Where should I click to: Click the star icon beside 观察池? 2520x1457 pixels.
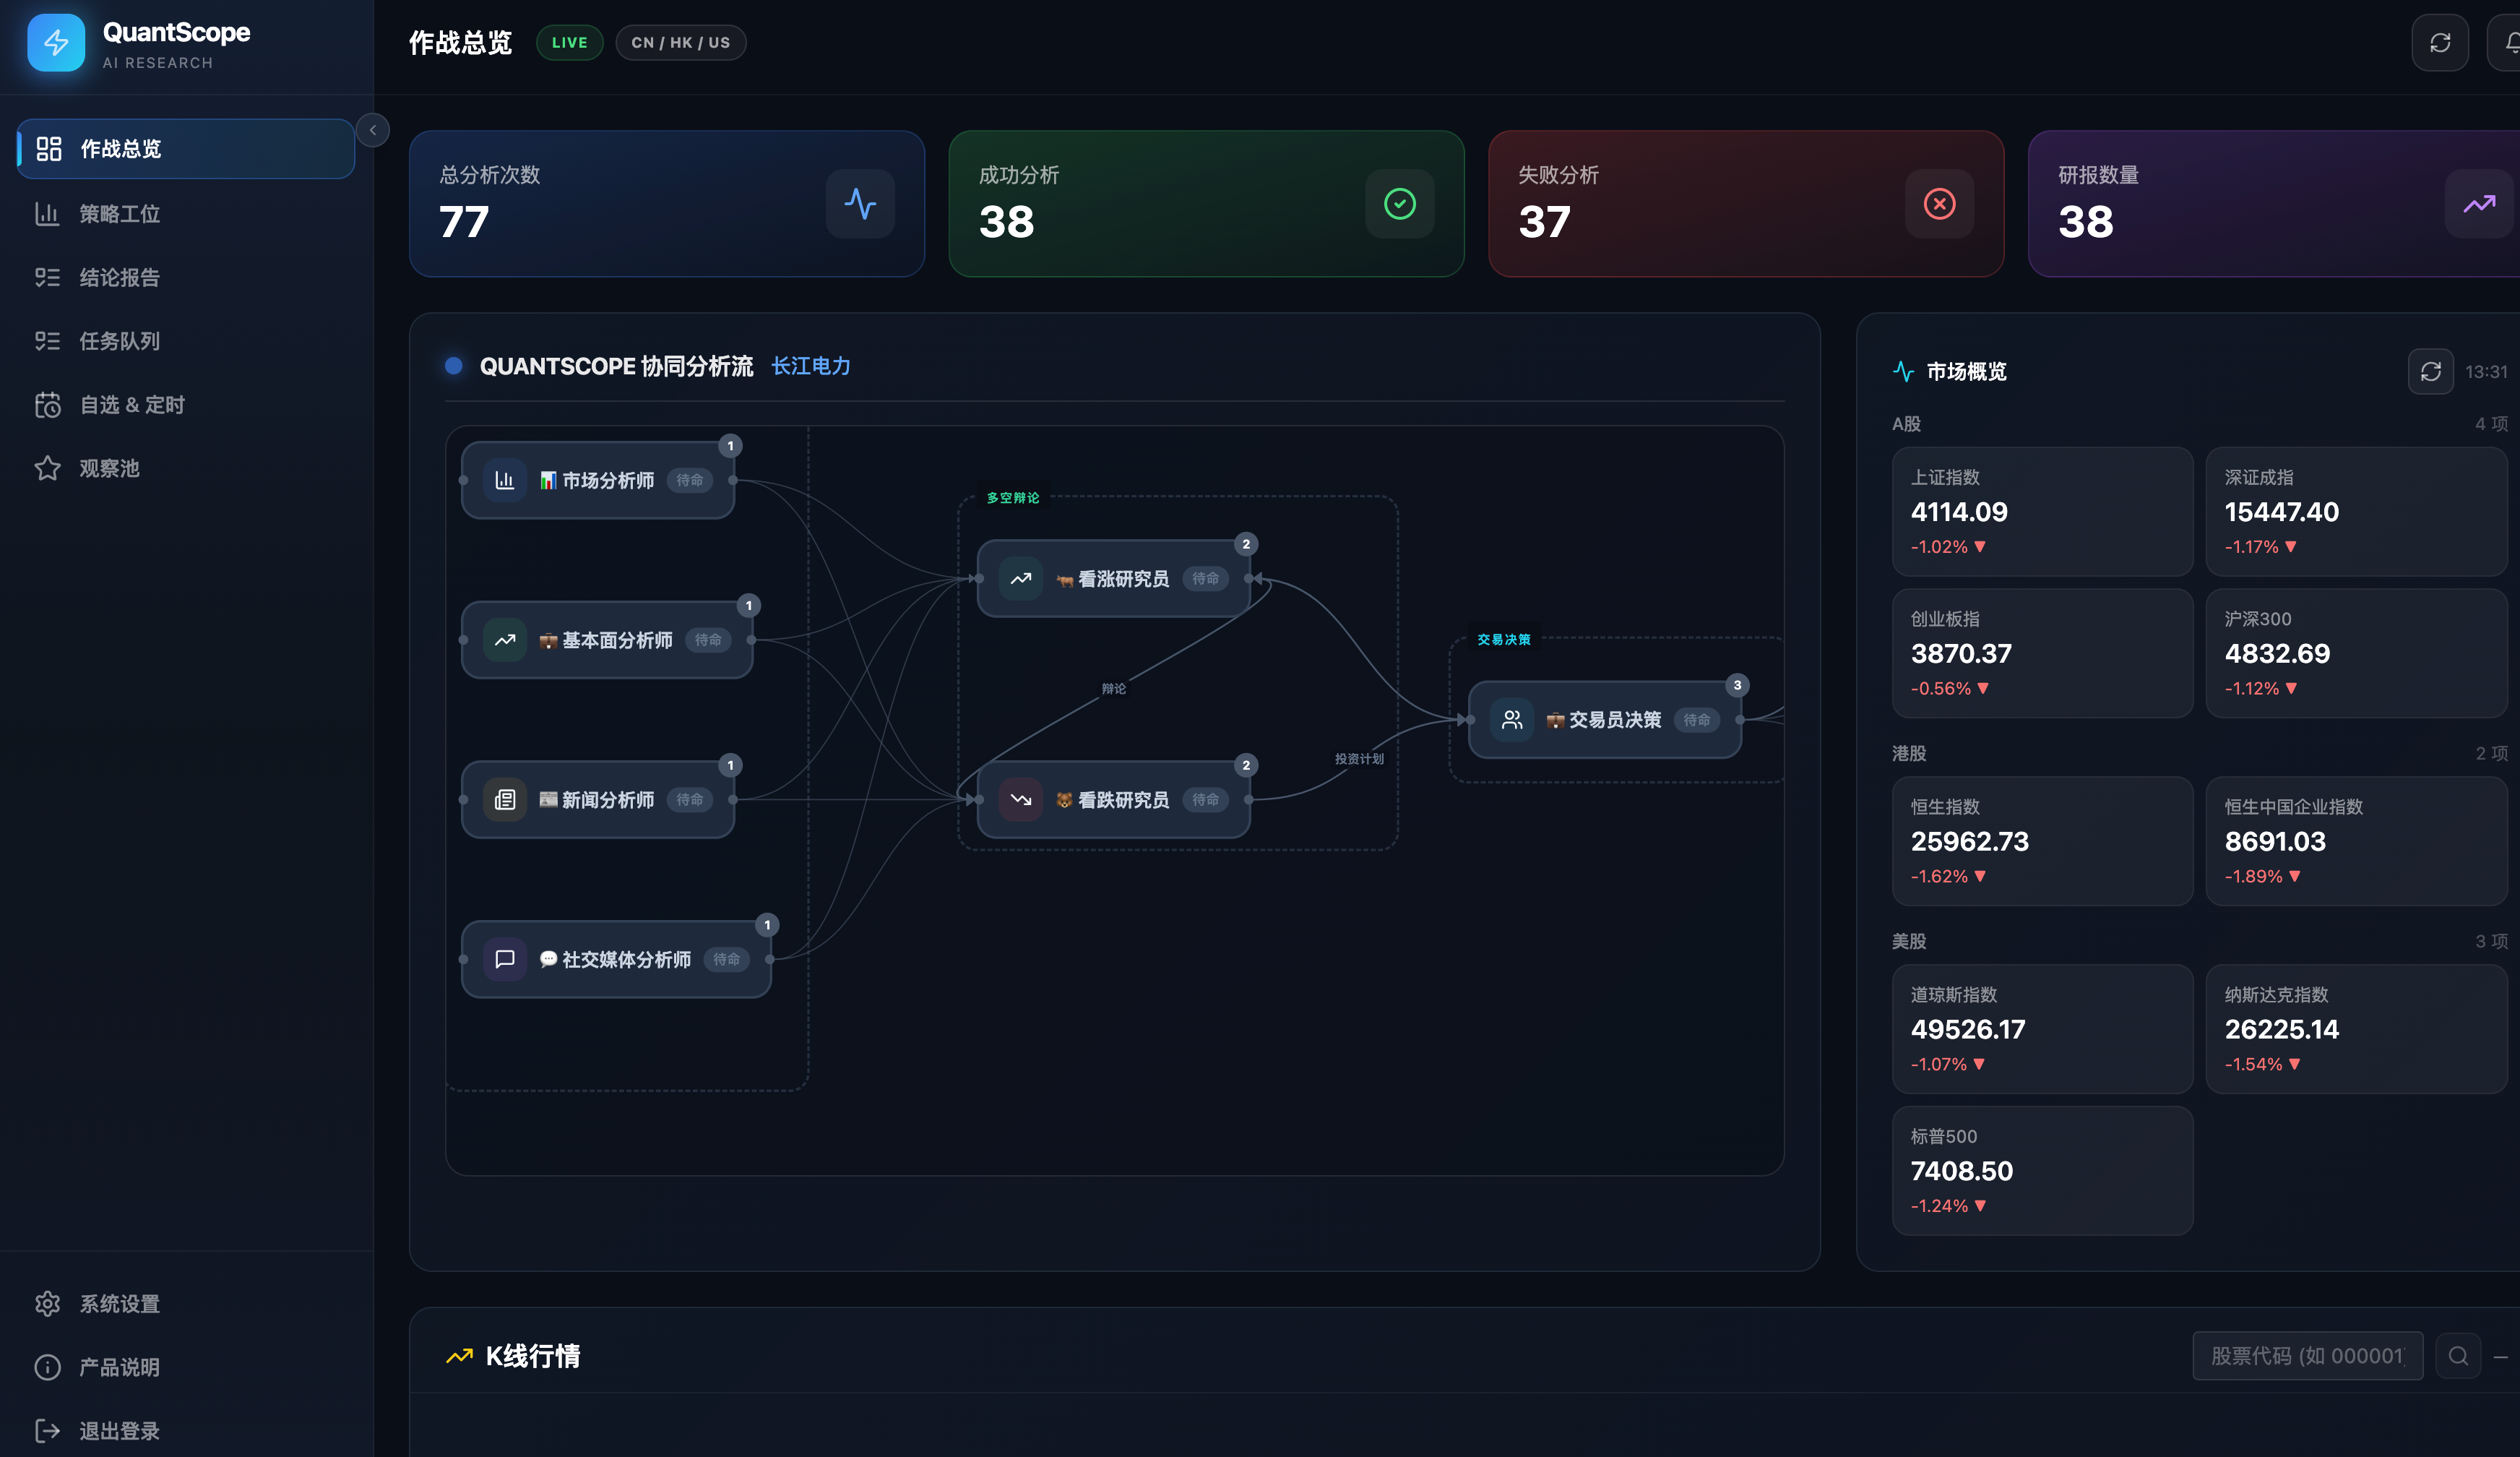click(x=47, y=468)
